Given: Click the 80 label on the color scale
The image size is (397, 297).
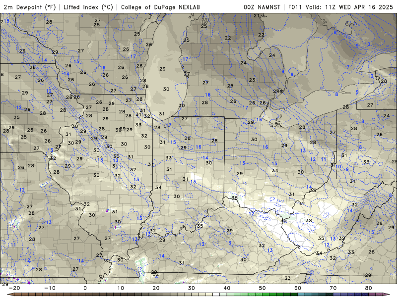Looking at the screenshot, I should 369,288.
